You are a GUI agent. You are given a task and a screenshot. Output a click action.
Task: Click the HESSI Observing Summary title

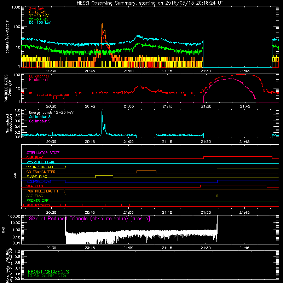[150, 3]
